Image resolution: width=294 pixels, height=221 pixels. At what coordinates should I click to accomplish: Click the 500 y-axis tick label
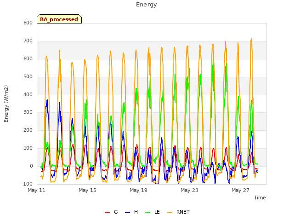pyautogui.click(x=28, y=77)
